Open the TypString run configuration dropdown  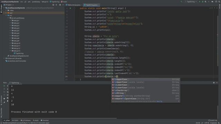point(191,2)
